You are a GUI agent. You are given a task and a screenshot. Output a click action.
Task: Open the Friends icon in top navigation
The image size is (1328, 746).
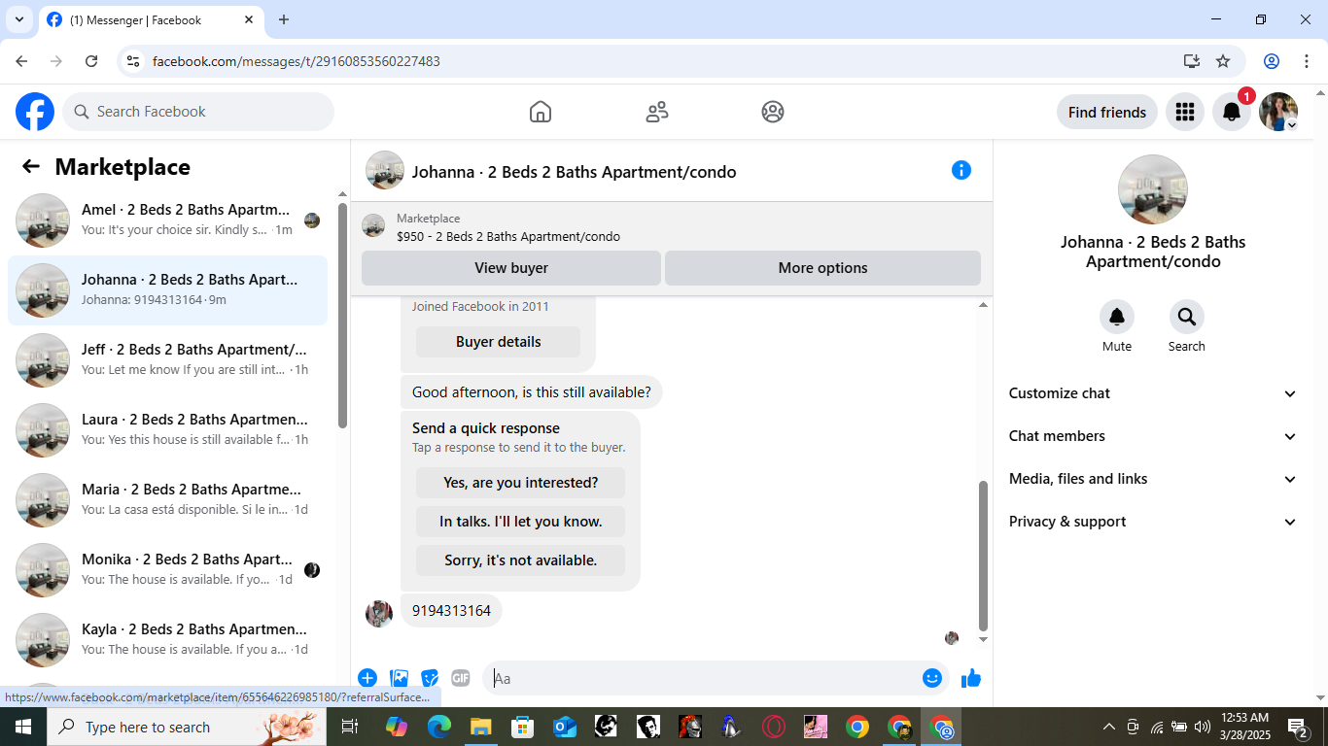(x=657, y=112)
